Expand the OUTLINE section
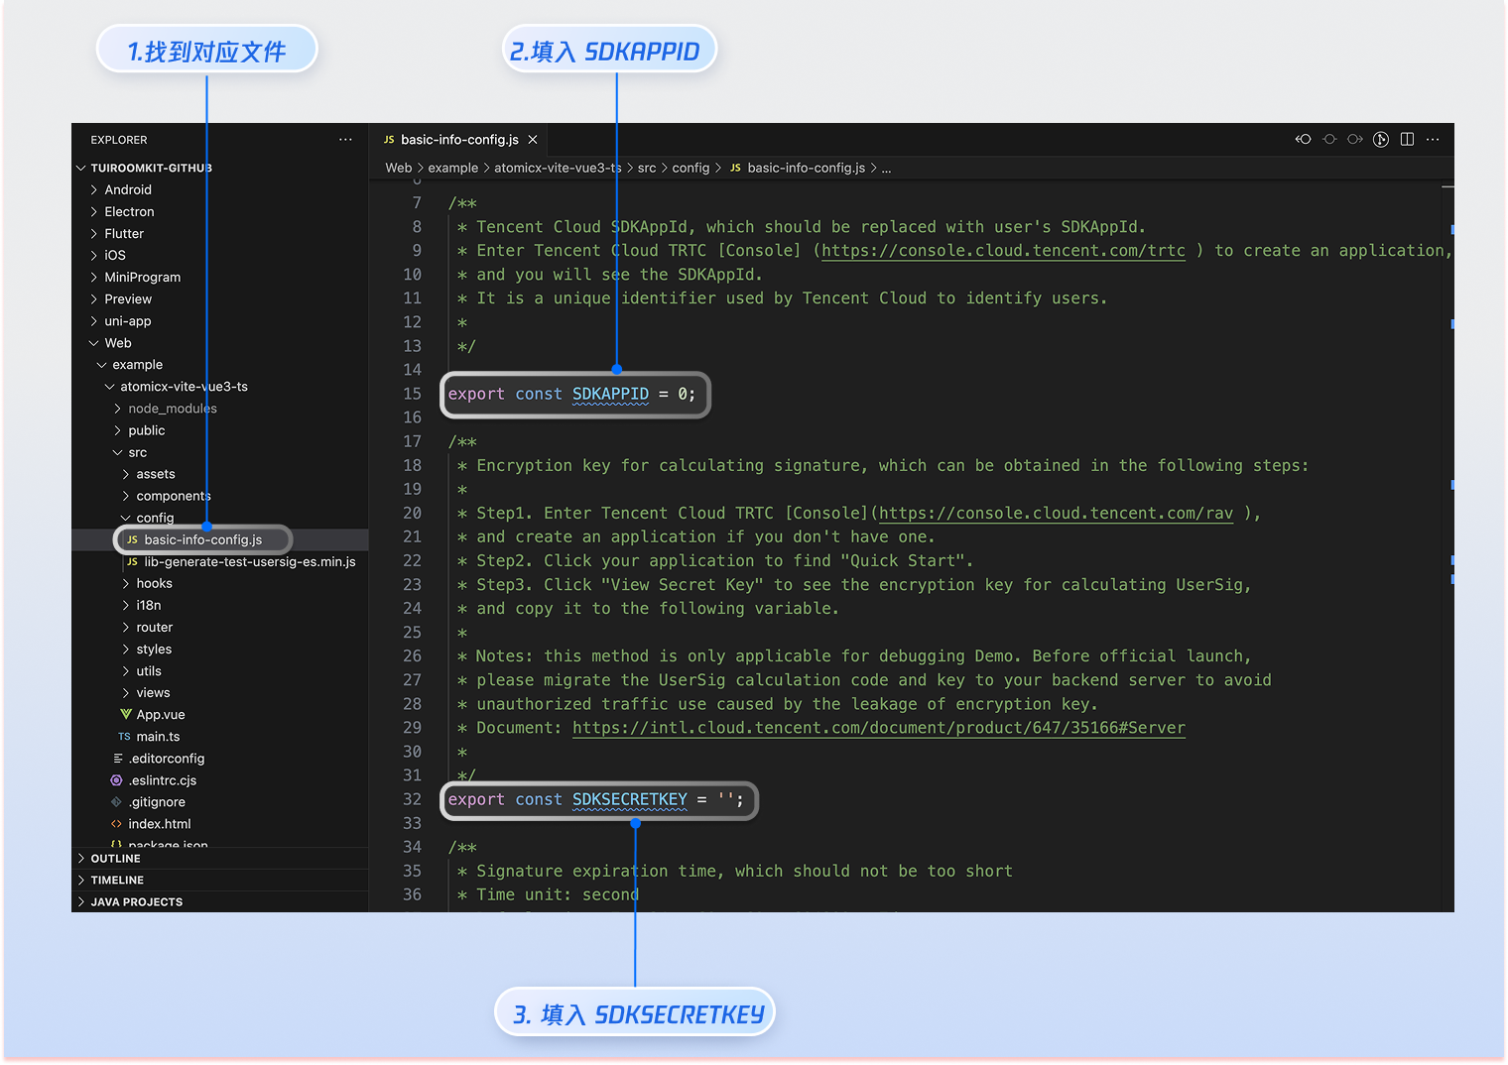 (x=115, y=859)
